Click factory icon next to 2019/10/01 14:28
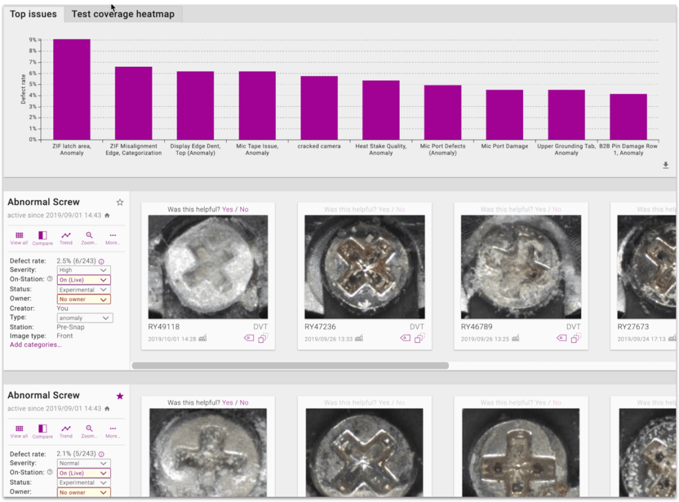The width and height of the screenshot is (679, 502). coord(203,338)
